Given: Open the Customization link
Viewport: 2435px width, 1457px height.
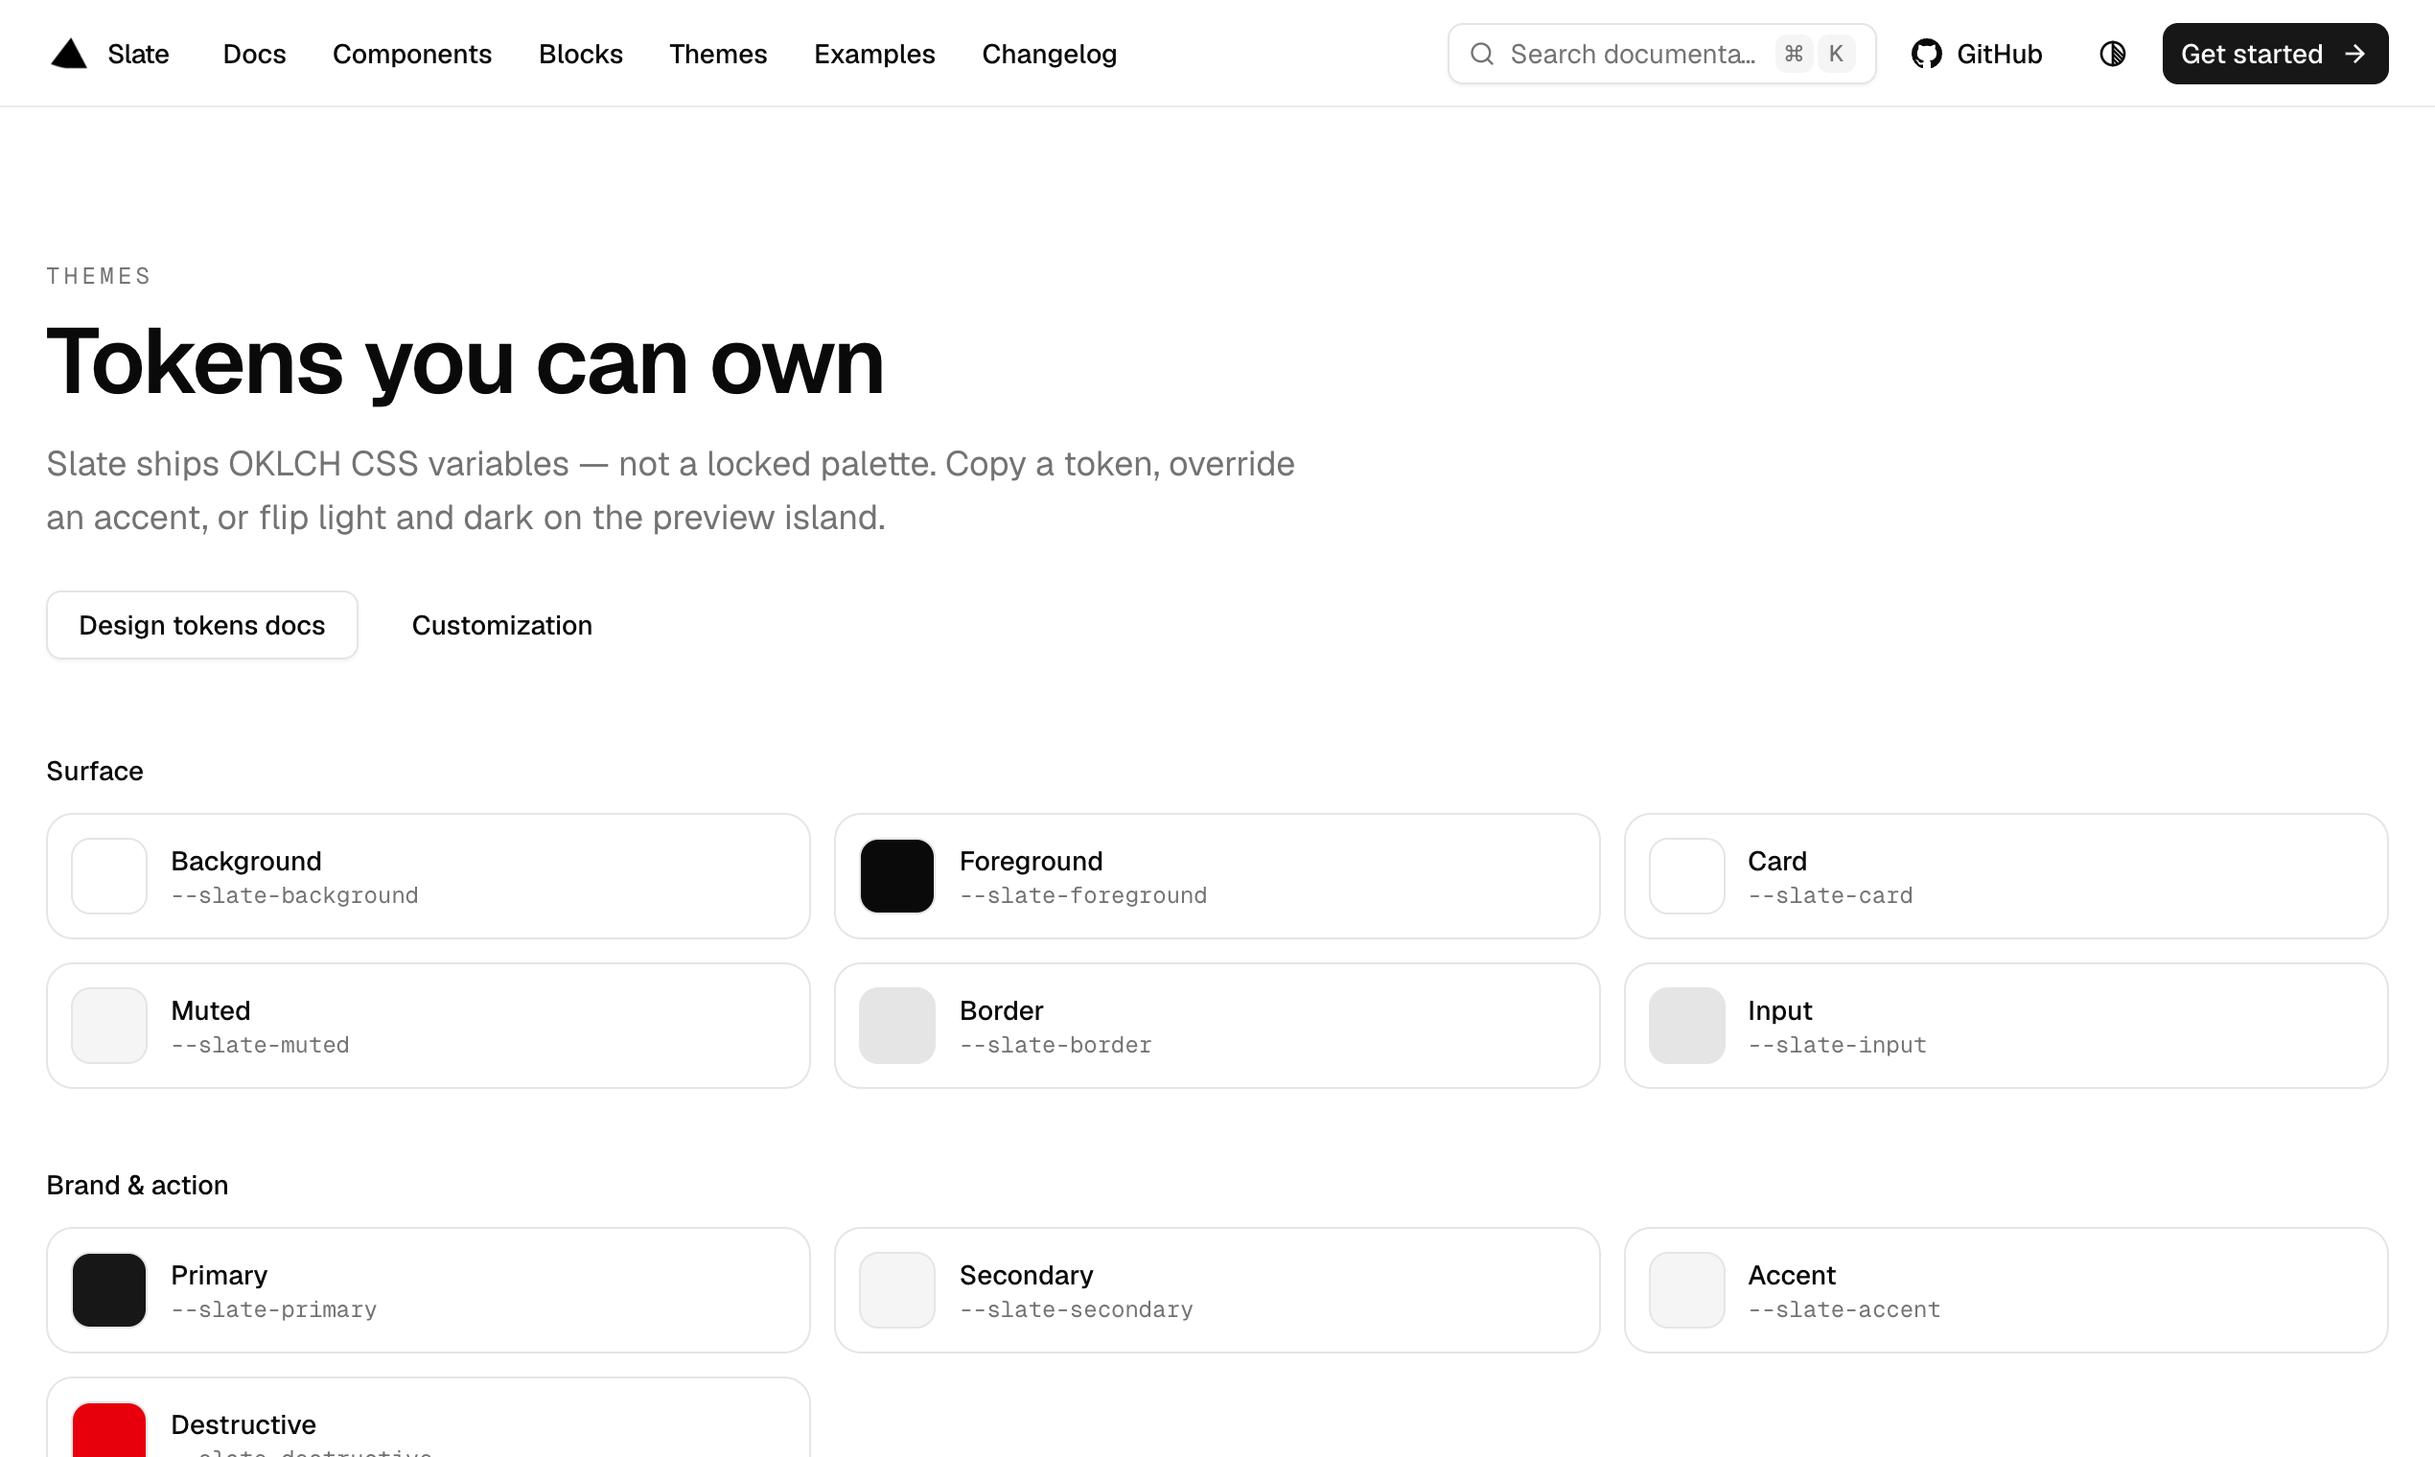Looking at the screenshot, I should click(501, 625).
